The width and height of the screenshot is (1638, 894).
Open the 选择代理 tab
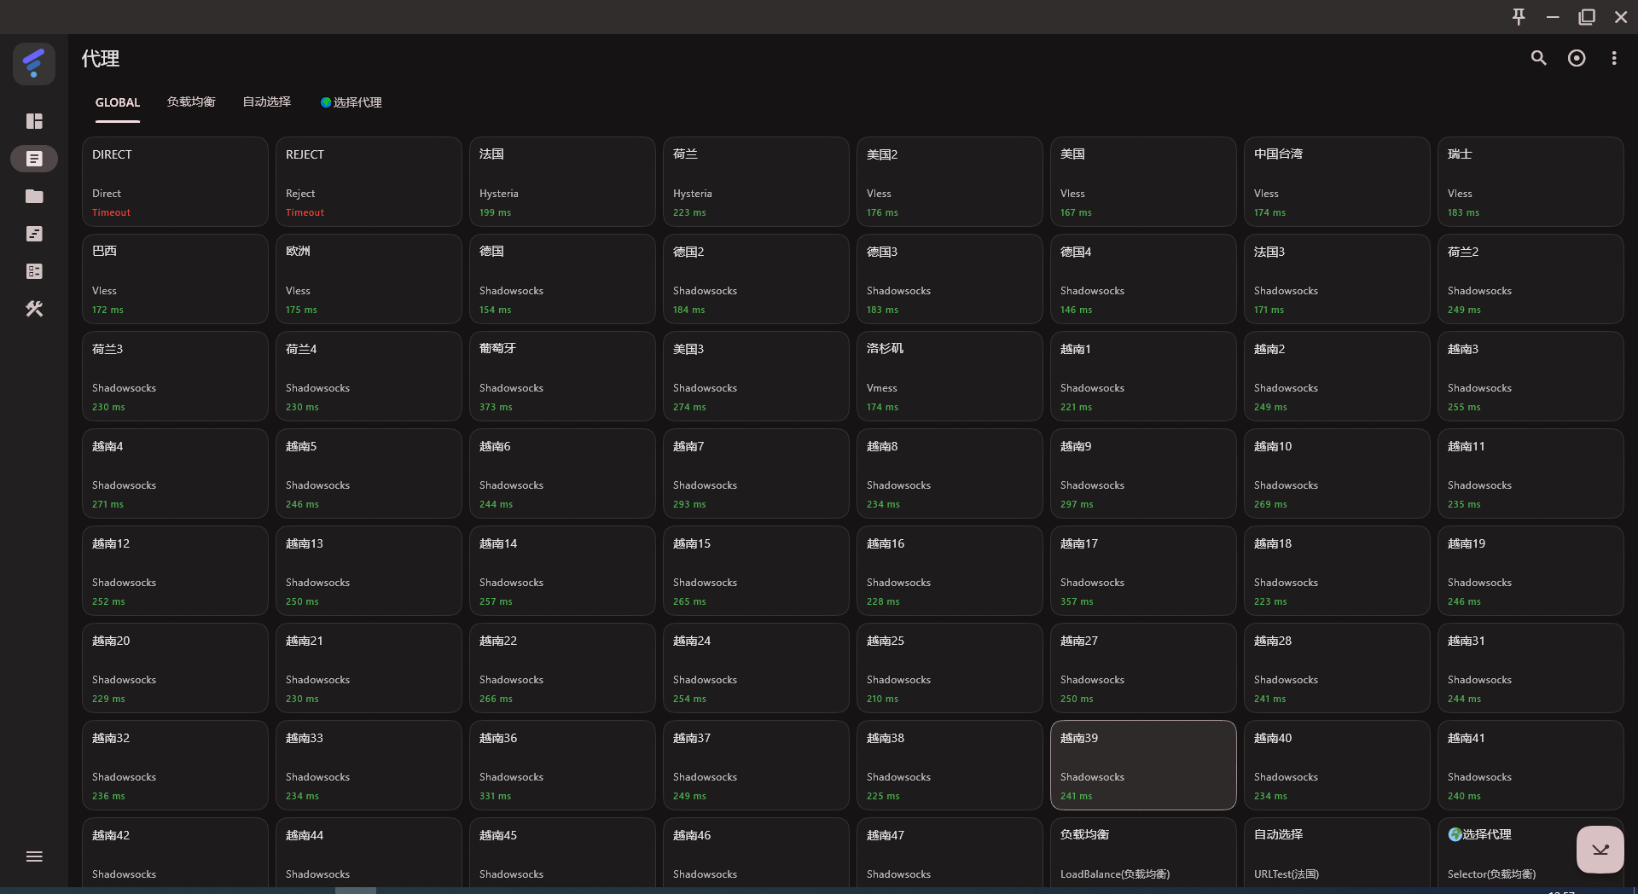pyautogui.click(x=351, y=102)
